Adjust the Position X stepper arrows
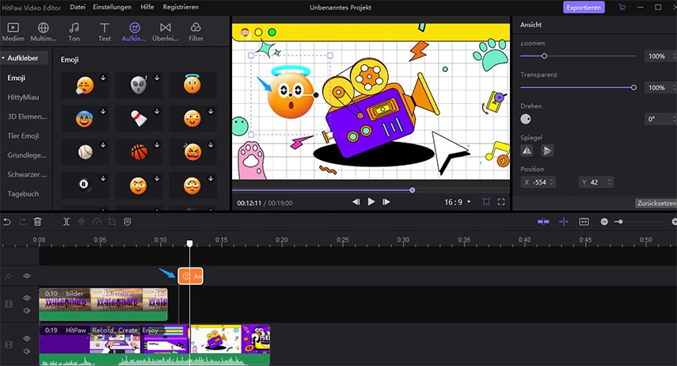 [x=551, y=182]
